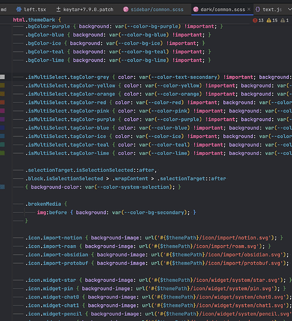This screenshot has height=321, width=292.
Task: Click the .bgColor-teal selector
Action: (x=44, y=51)
